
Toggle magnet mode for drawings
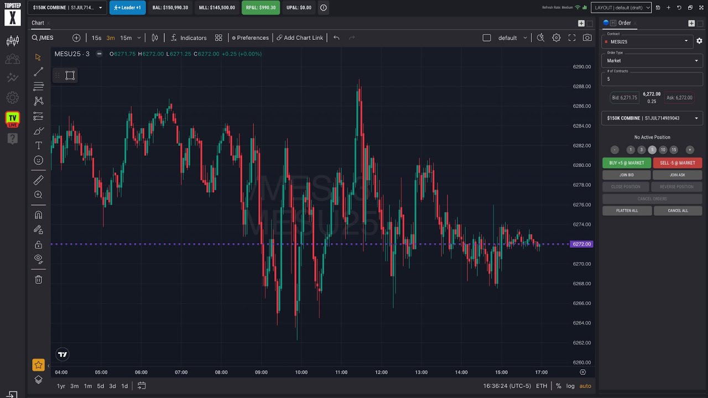(38, 215)
